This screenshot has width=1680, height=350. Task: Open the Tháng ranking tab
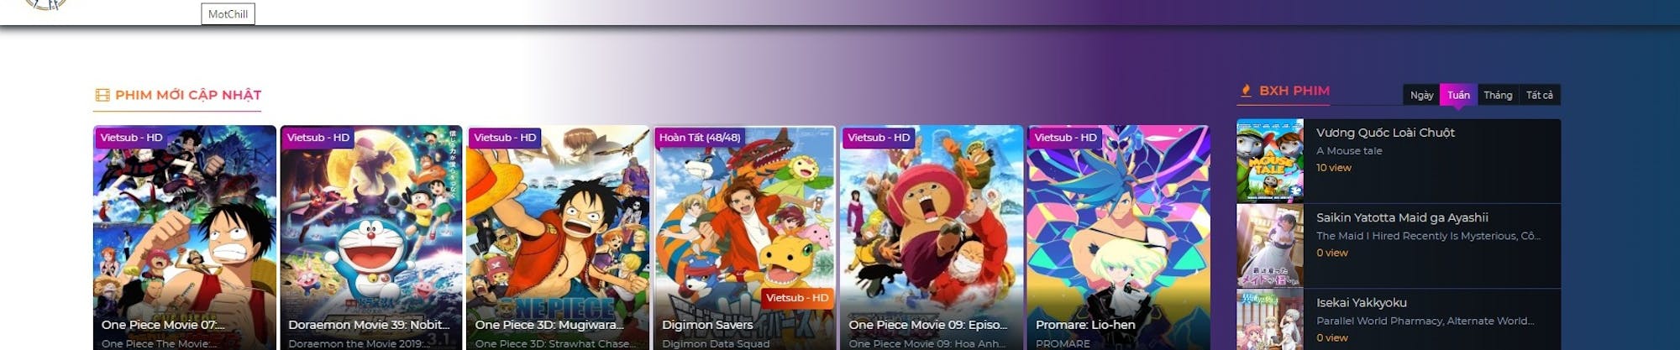click(1498, 95)
